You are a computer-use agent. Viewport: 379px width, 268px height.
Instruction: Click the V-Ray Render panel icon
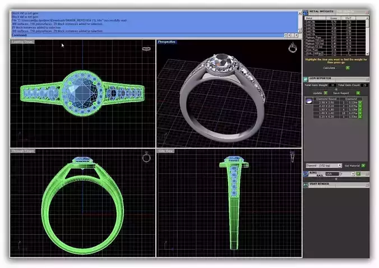click(x=306, y=185)
